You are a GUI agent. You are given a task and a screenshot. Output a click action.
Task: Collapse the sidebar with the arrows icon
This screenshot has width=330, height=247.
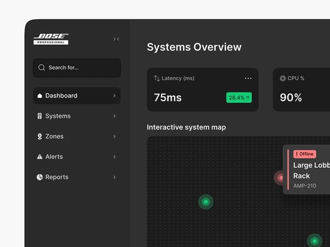coord(116,39)
